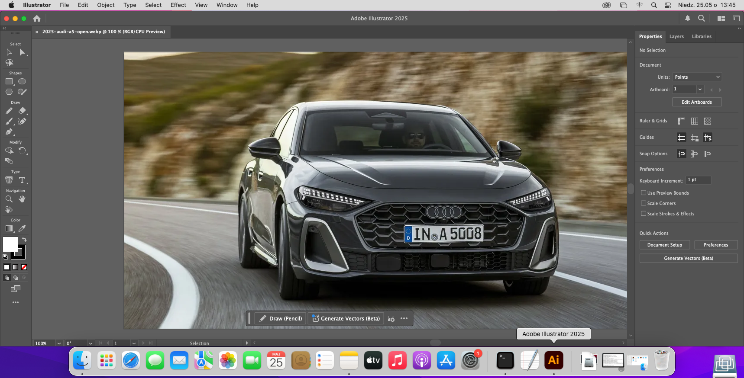Screen dimensions: 744x378
Task: Select the Hand tool
Action: (x=22, y=199)
